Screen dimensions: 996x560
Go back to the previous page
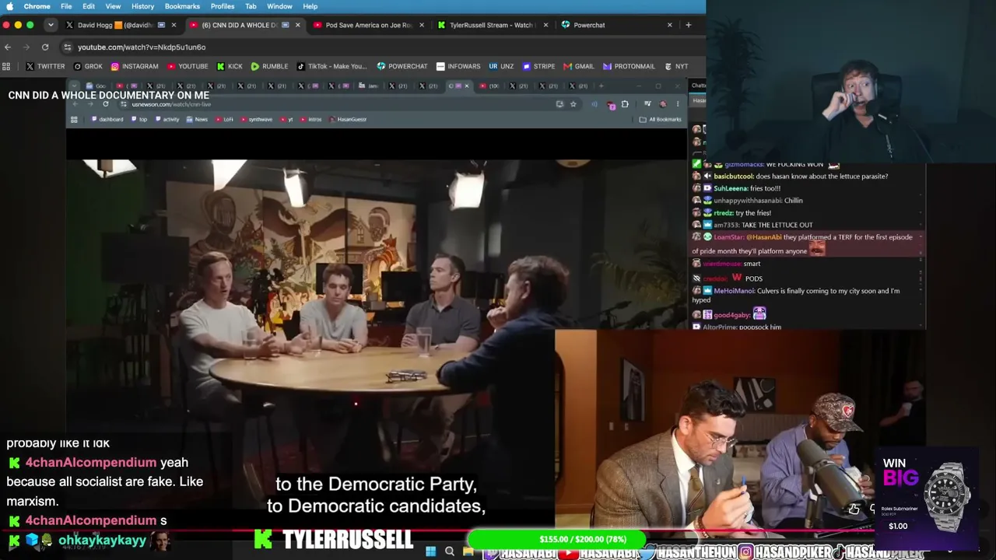click(x=8, y=47)
